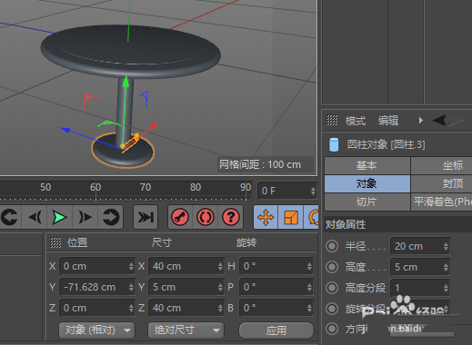This screenshot has height=345, width=472.
Task: Toggle 旋转分段 animation circle
Action: pyautogui.click(x=332, y=309)
